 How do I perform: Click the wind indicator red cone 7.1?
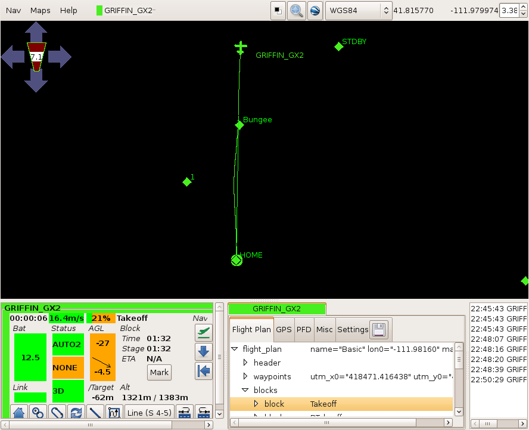pyautogui.click(x=36, y=57)
